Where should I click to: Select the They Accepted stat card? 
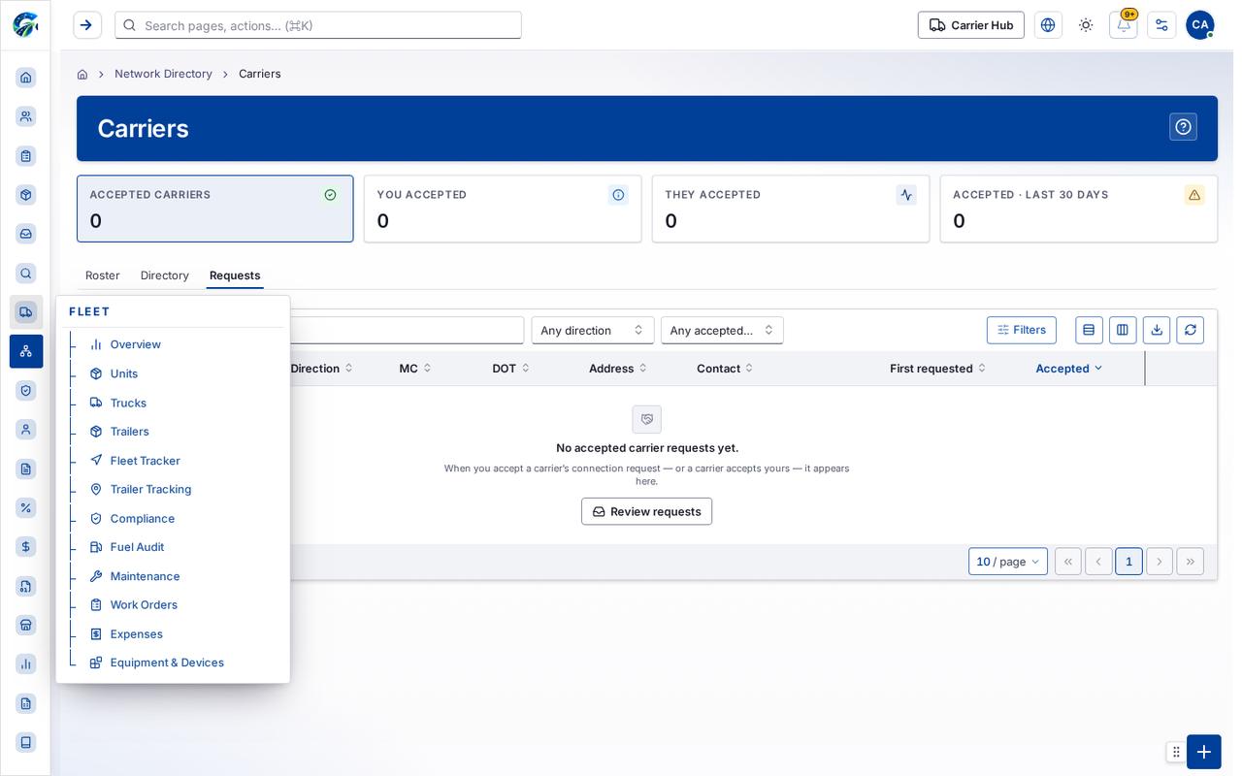point(791,209)
